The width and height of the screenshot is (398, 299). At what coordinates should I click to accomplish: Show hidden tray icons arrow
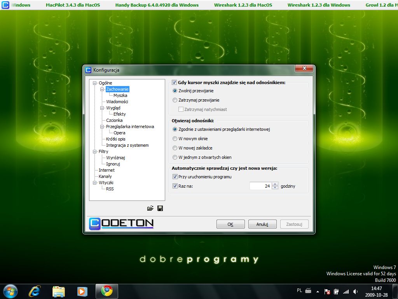[318, 292]
